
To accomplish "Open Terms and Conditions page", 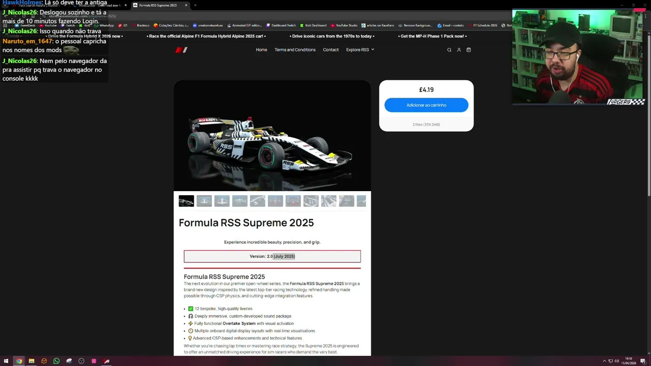I will click(295, 50).
